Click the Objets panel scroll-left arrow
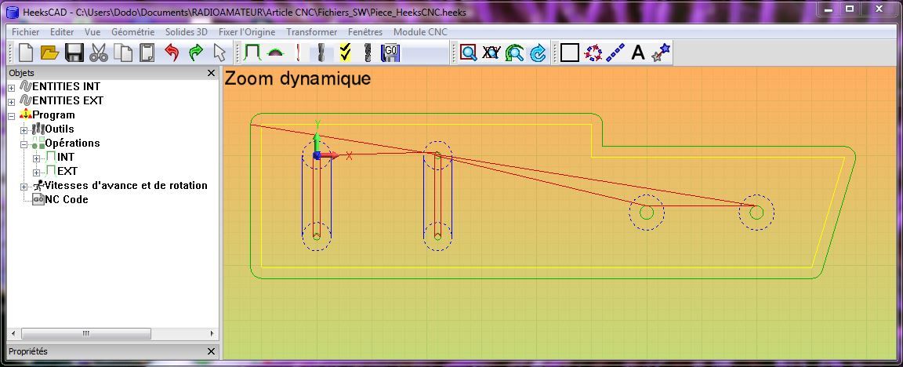 (13, 333)
